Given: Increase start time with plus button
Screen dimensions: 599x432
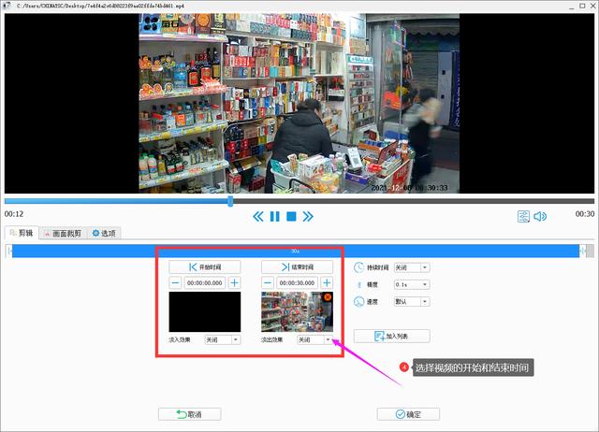Looking at the screenshot, I should click(234, 283).
